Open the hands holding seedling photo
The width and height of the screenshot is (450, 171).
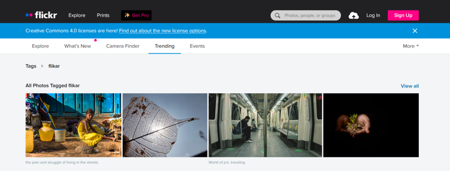click(371, 125)
